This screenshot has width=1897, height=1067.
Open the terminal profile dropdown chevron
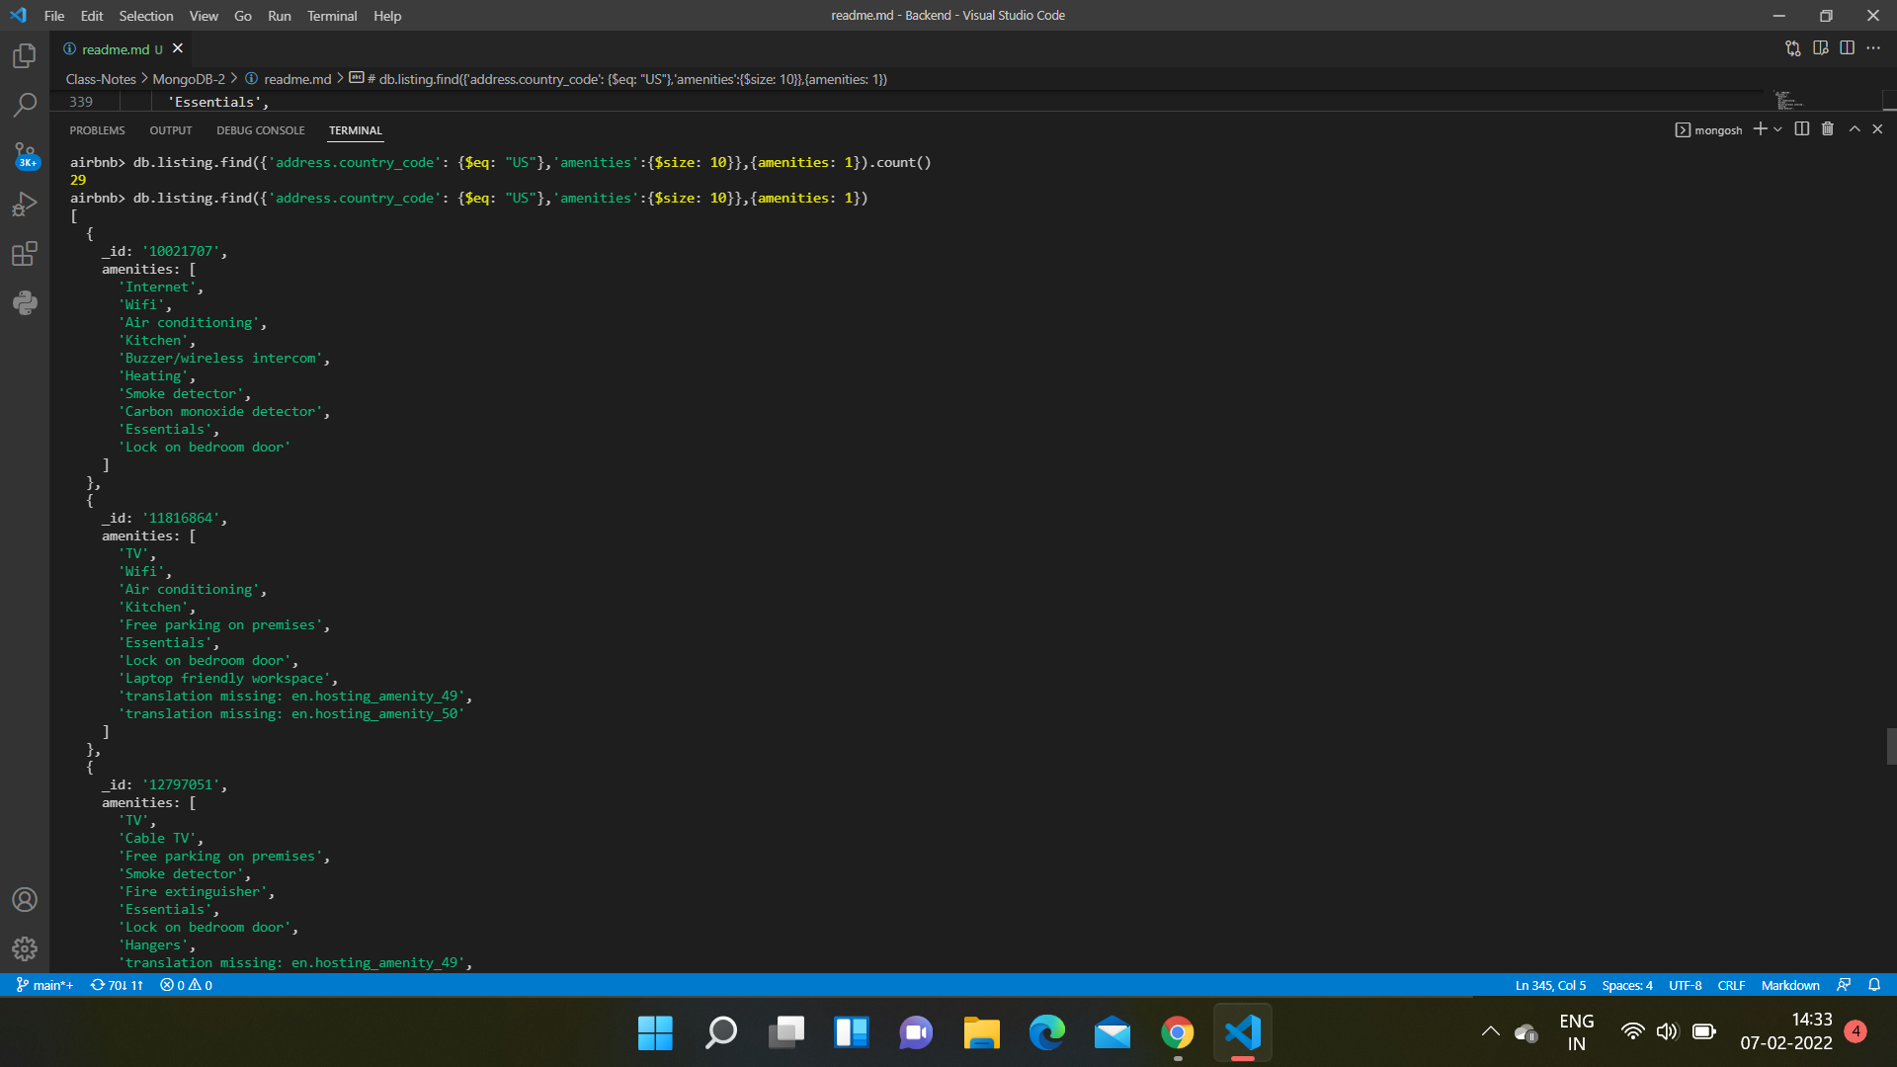[x=1780, y=128]
